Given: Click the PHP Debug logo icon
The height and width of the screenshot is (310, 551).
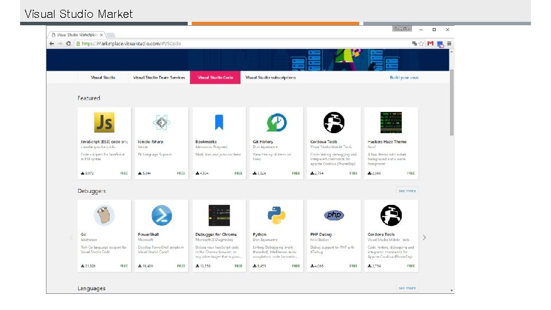Looking at the screenshot, I should 334,215.
